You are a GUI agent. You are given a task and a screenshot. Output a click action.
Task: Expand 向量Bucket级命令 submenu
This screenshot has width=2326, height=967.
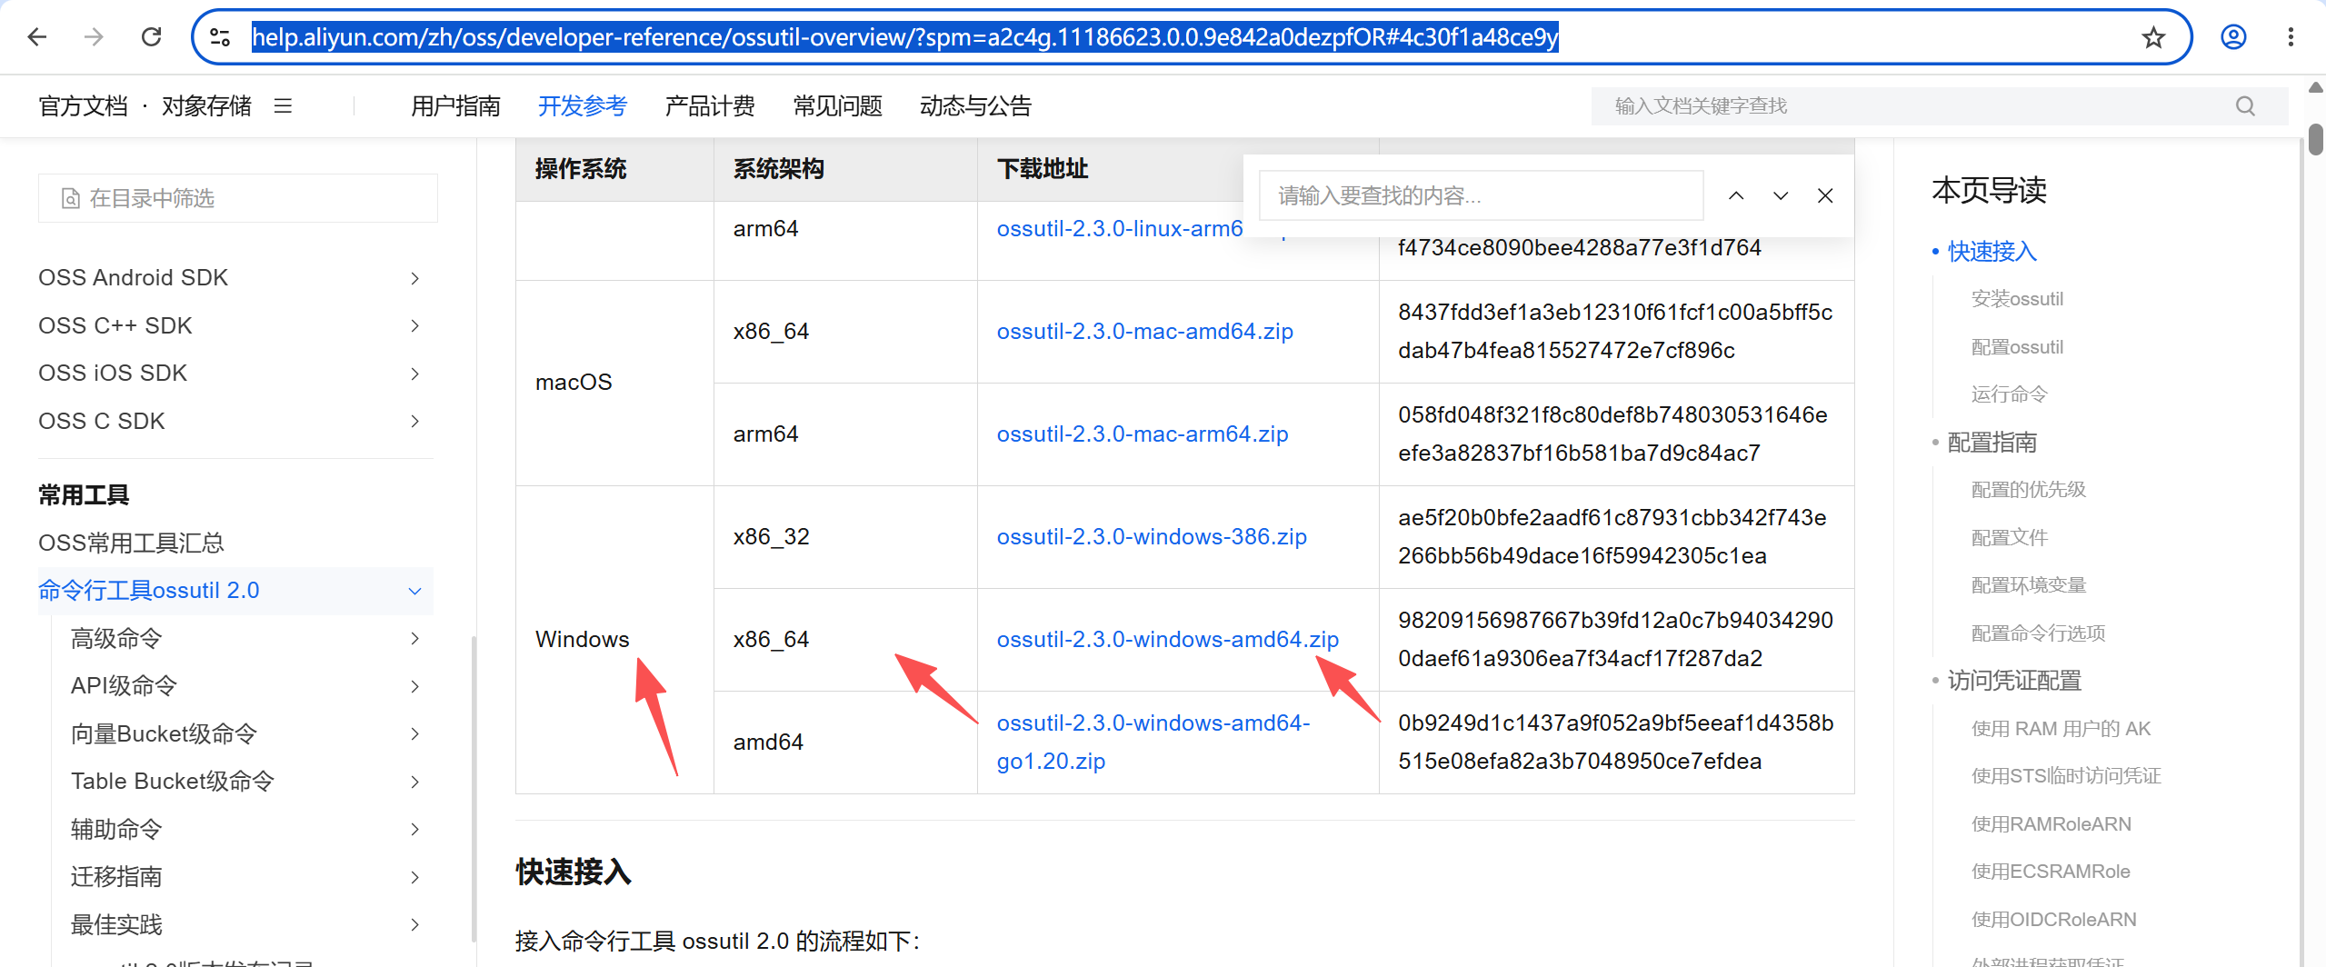coord(414,733)
